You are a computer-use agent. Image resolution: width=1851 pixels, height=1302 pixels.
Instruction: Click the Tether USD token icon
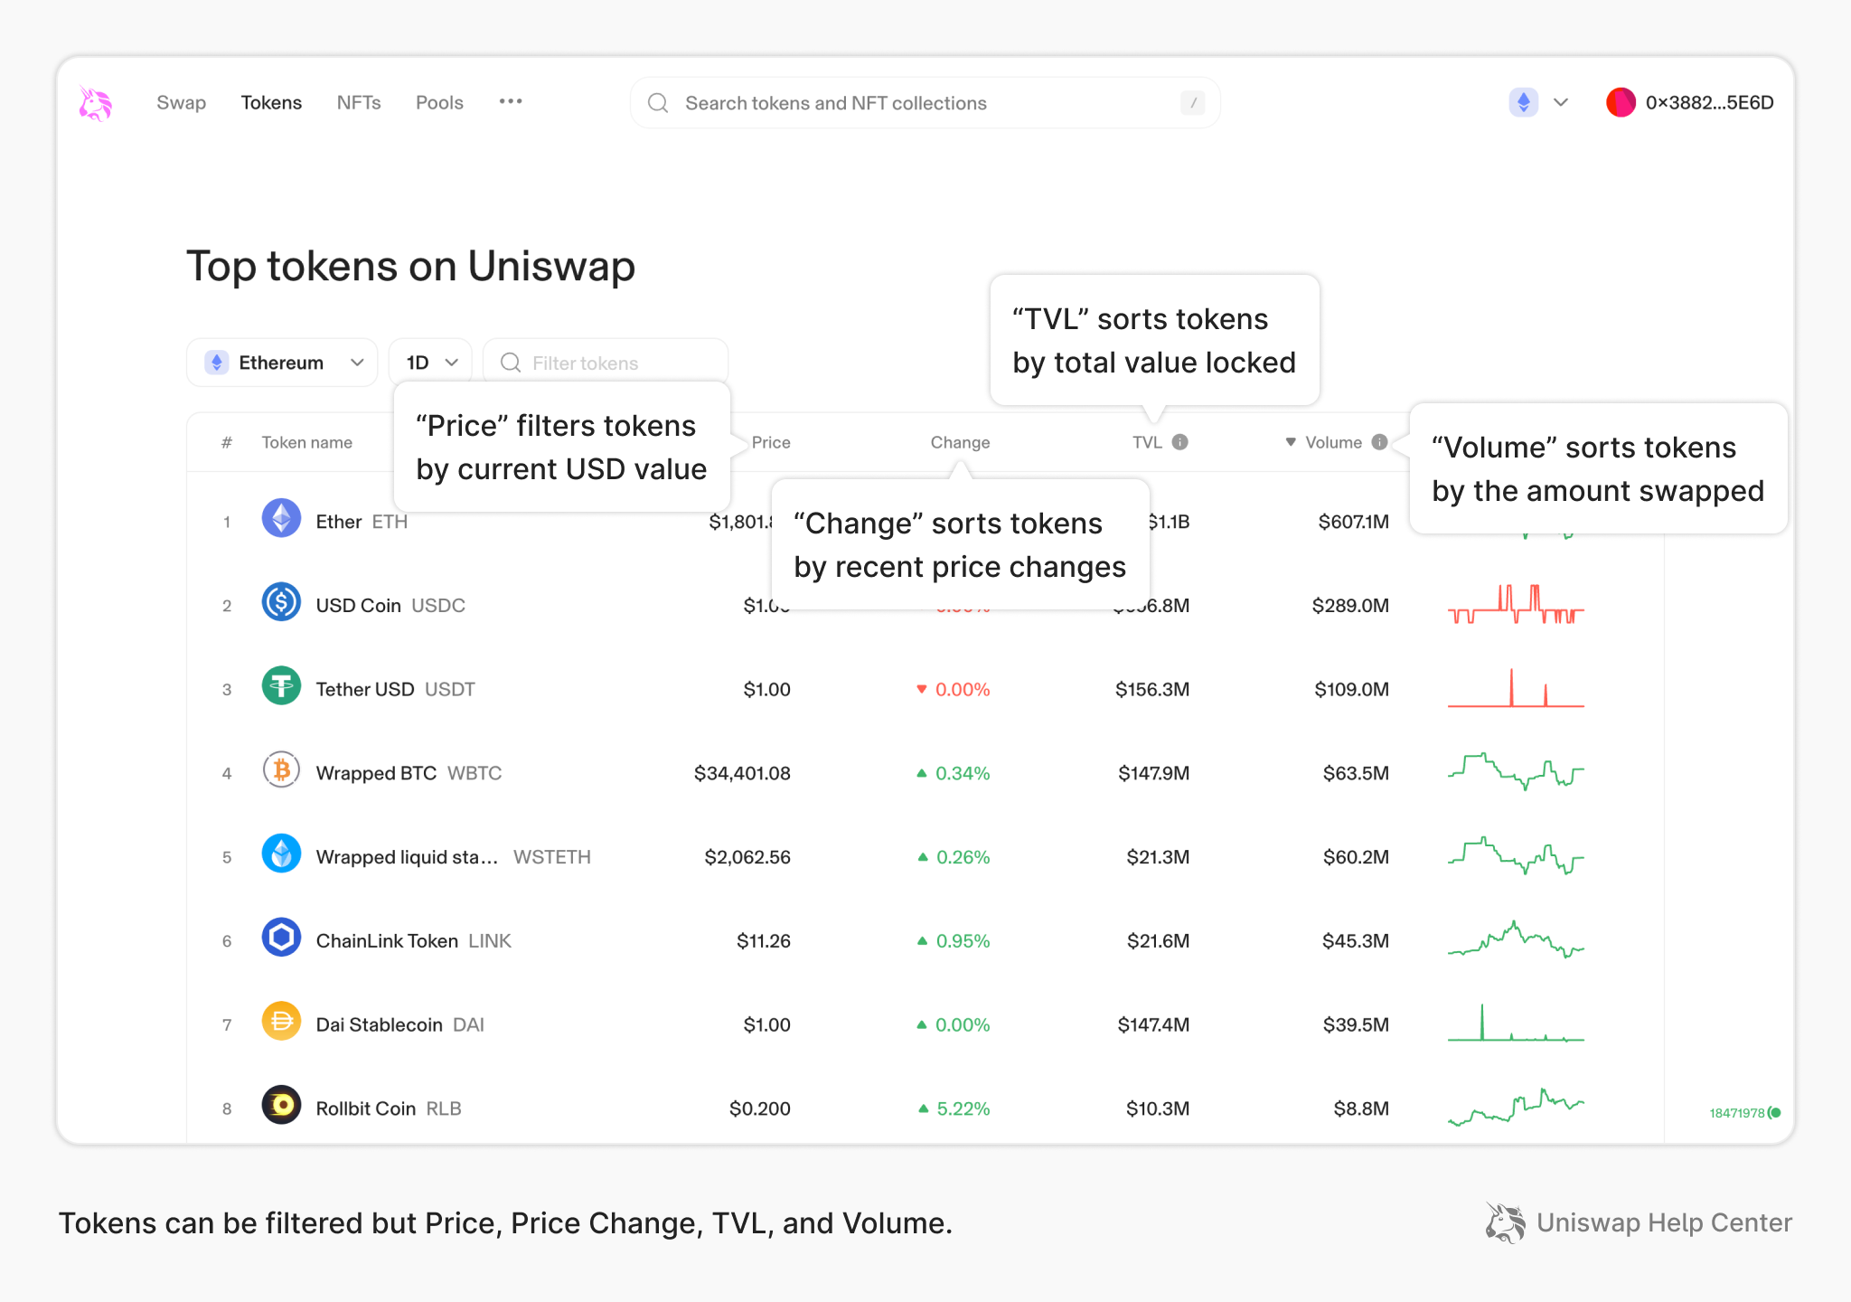click(x=281, y=686)
